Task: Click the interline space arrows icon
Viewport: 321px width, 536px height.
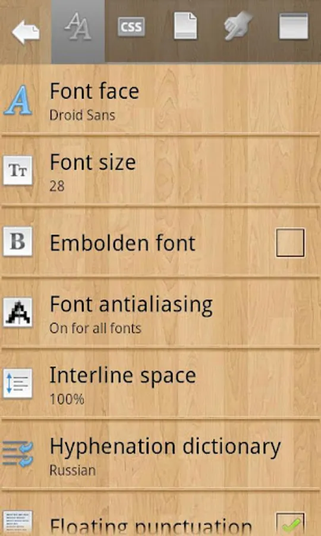Action: (x=18, y=383)
